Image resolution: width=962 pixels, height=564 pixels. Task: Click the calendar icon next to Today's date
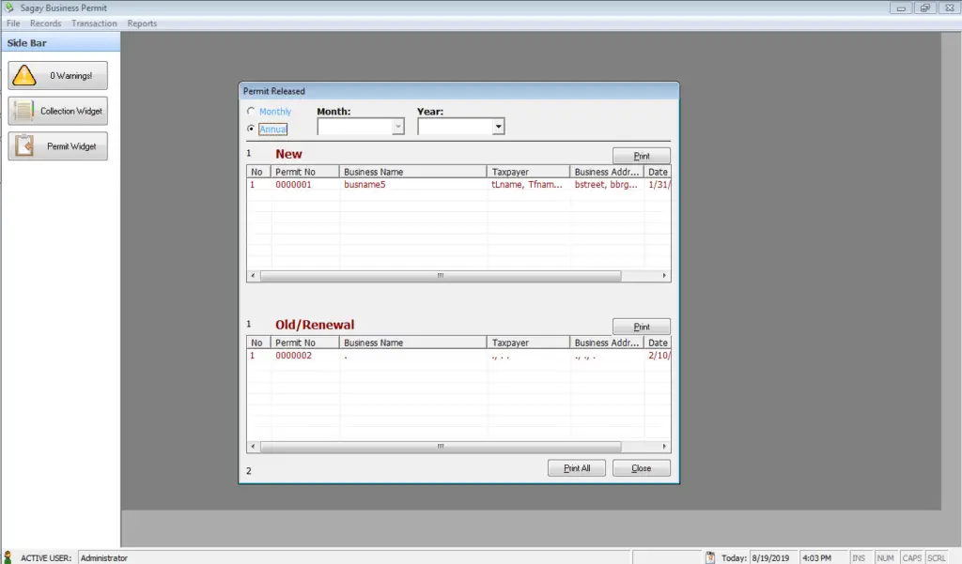711,556
